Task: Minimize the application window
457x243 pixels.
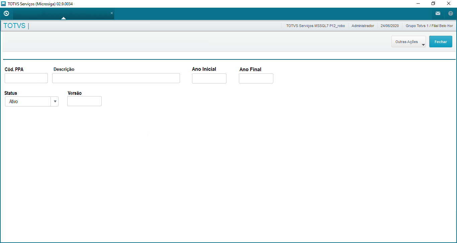Action: 418,4
